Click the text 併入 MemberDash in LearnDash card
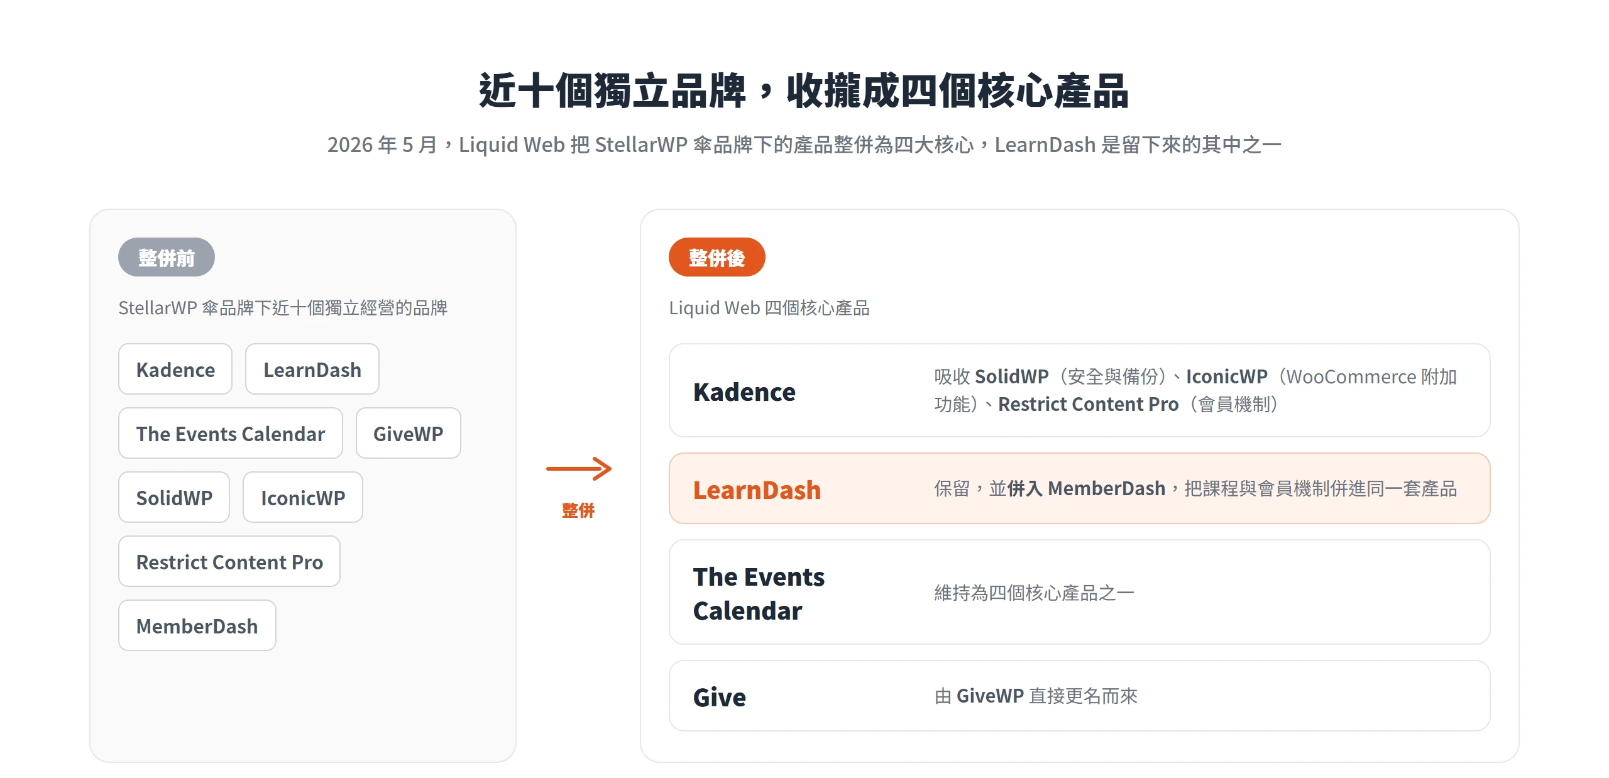 (1086, 488)
